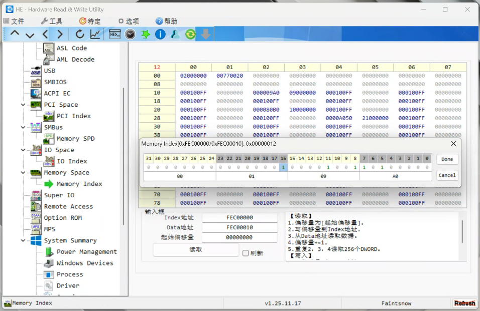Click the up arrow navigation toolbar icon

coord(15,34)
